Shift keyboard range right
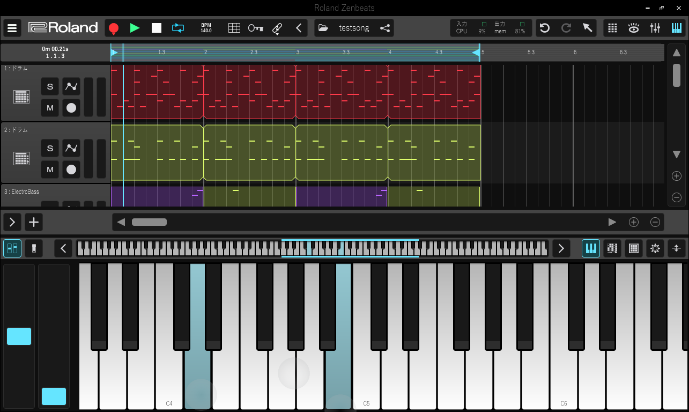This screenshot has height=412, width=689. pos(561,248)
